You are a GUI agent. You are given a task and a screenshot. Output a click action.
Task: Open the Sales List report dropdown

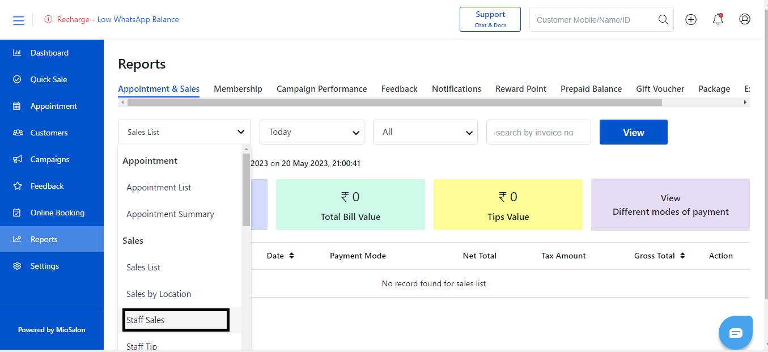[x=184, y=132]
